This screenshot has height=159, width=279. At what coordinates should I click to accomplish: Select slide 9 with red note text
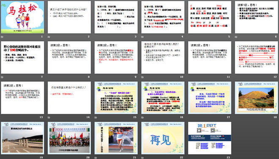(x=116, y=57)
